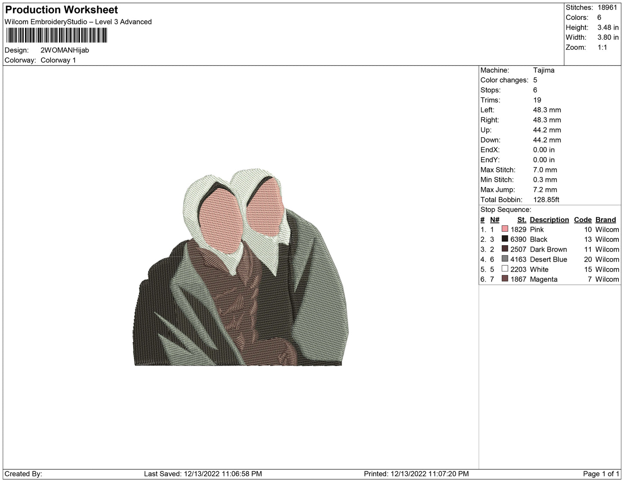Image resolution: width=624 pixels, height=480 pixels.
Task: Select code 20 in the Desert Blue row
Action: 588,259
